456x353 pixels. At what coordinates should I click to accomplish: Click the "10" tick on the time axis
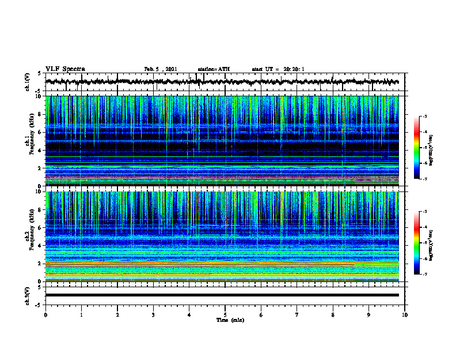pyautogui.click(x=405, y=315)
